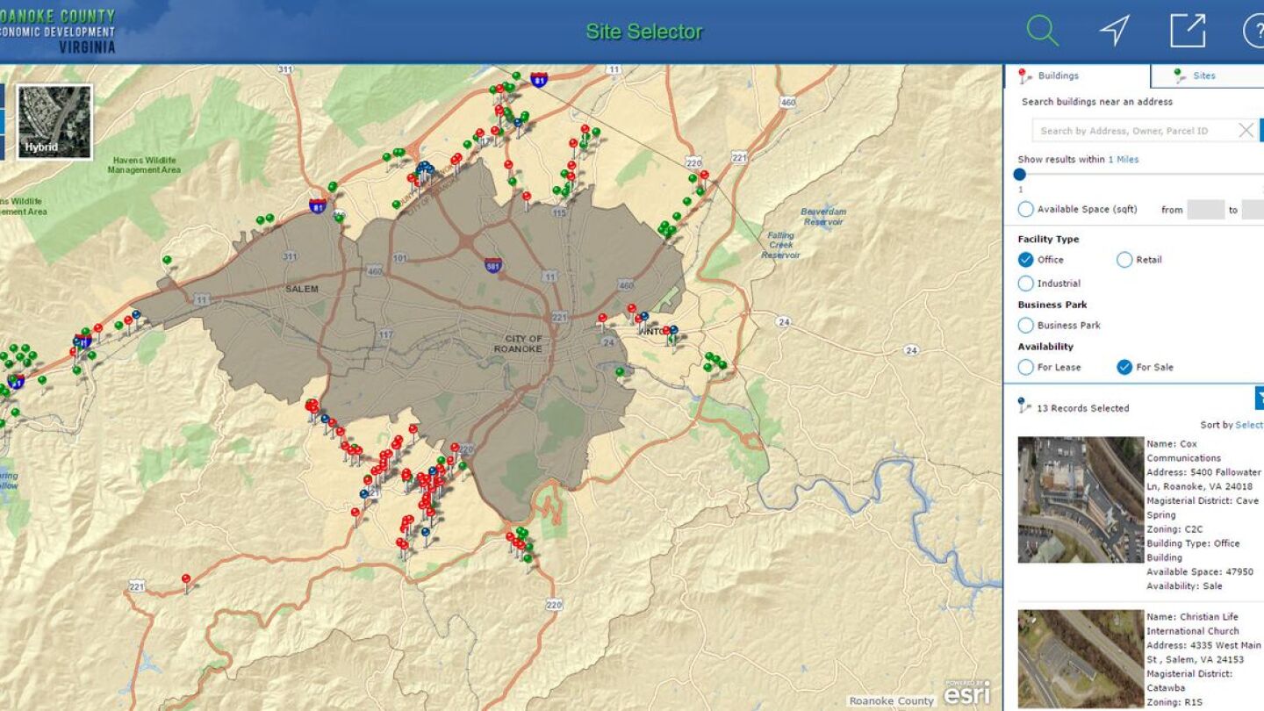Screen dimensions: 1264x711
Task: Uncheck the Office facility type
Action: [x=1025, y=260]
